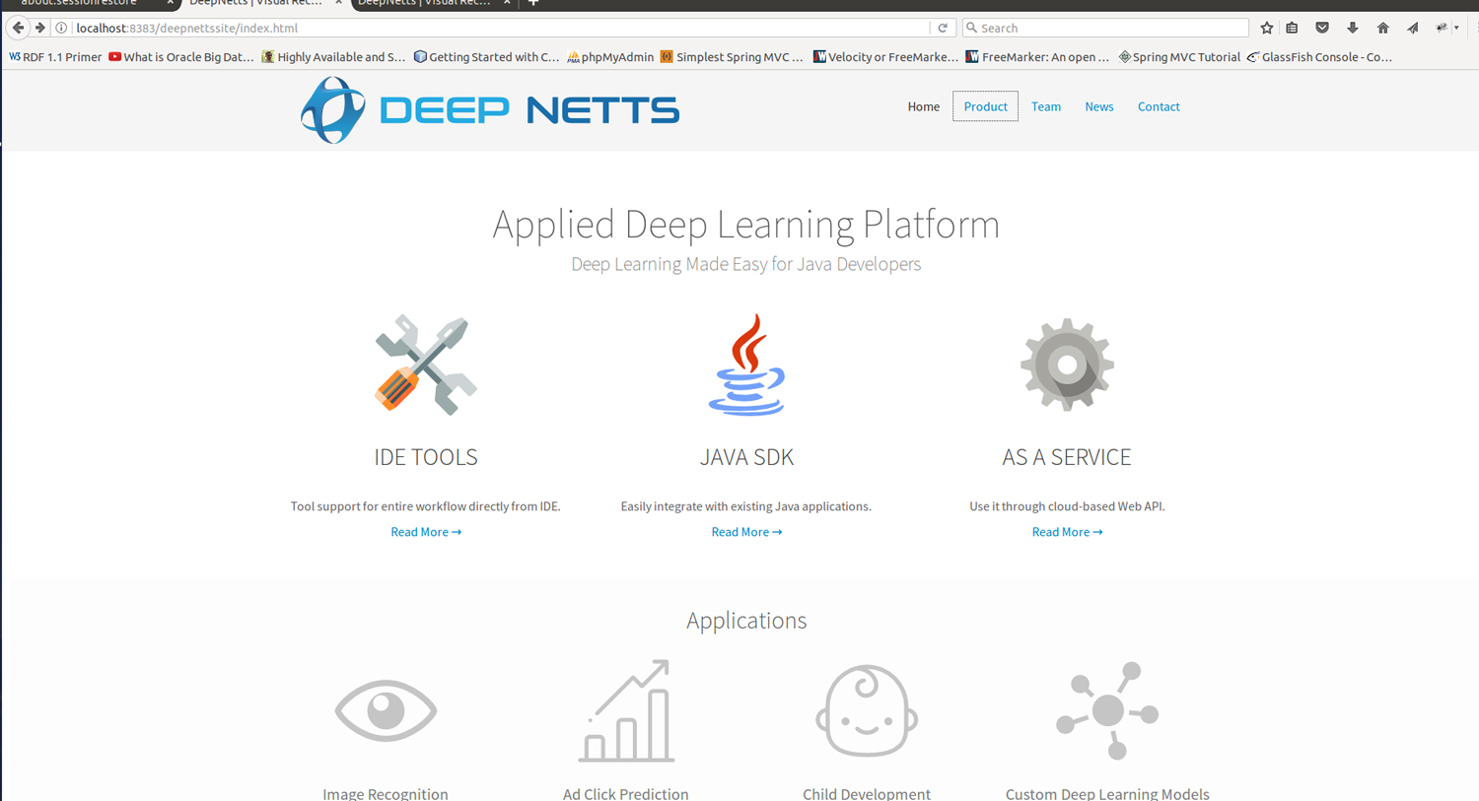Go back with the browser back arrow

click(x=18, y=28)
